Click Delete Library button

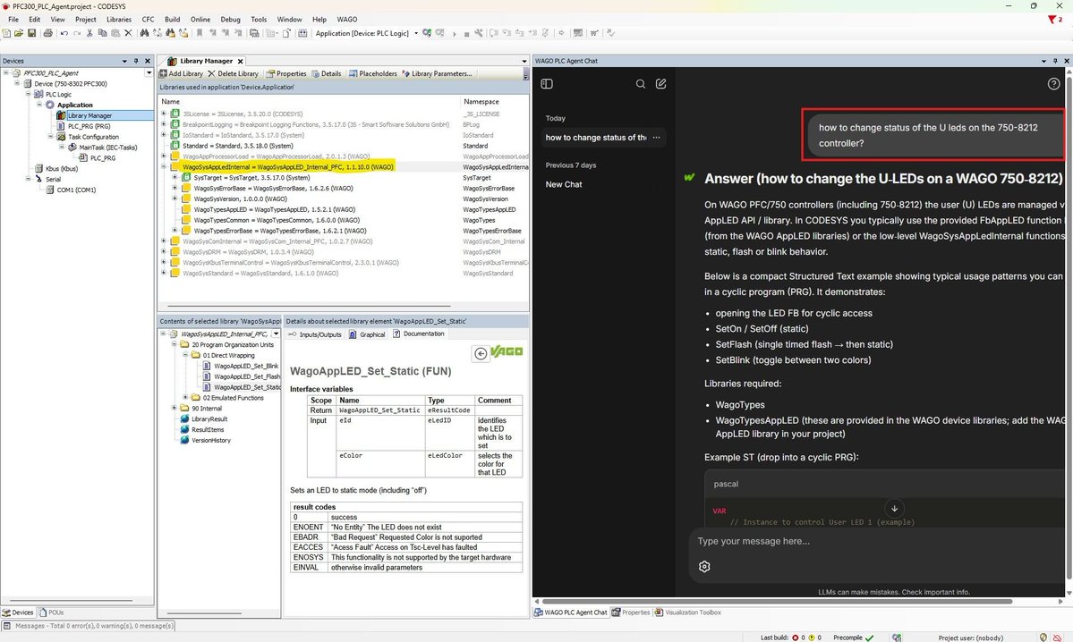coord(233,74)
